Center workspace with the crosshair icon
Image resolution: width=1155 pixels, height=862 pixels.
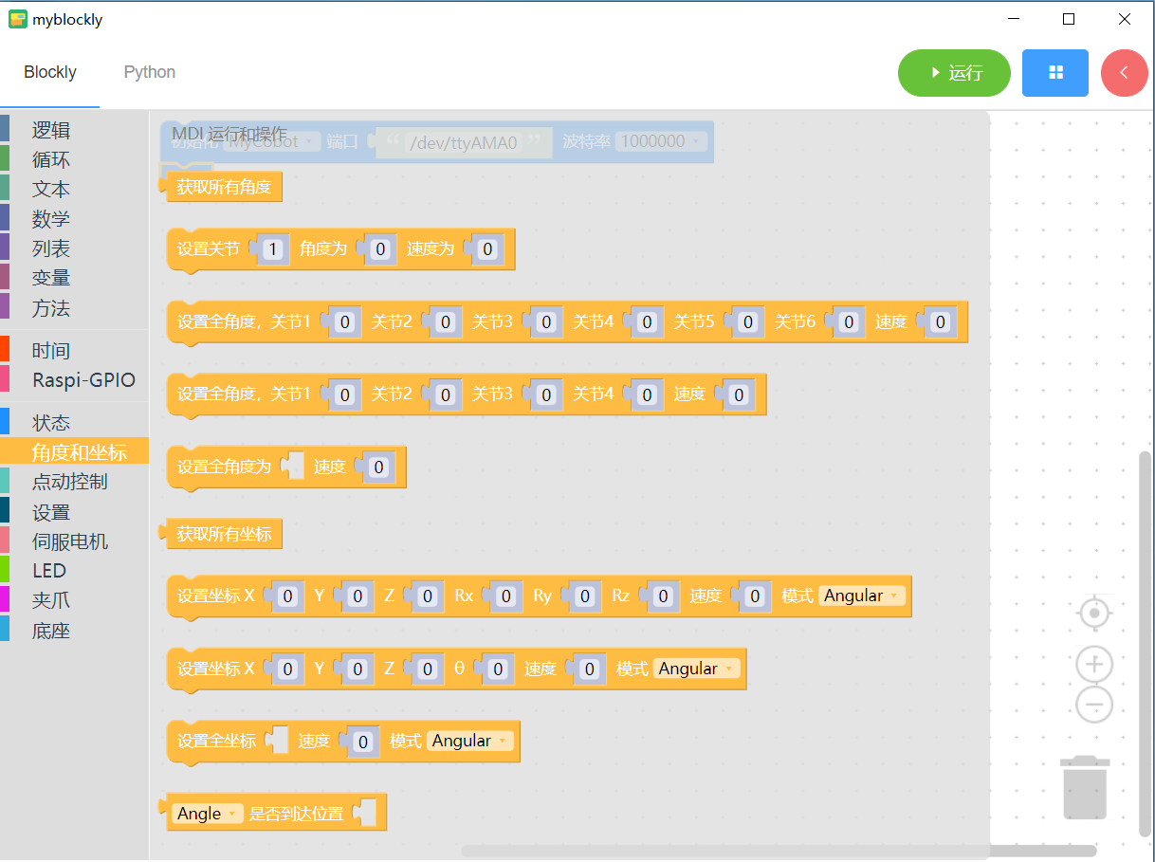point(1094,614)
